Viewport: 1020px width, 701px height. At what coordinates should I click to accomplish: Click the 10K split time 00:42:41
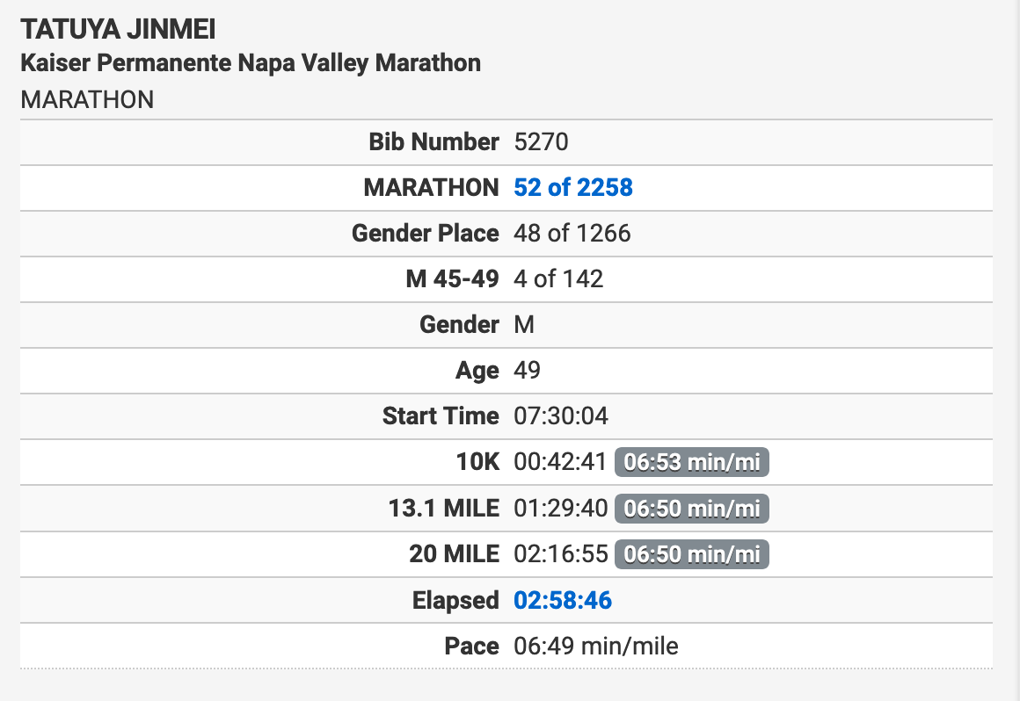coord(560,462)
